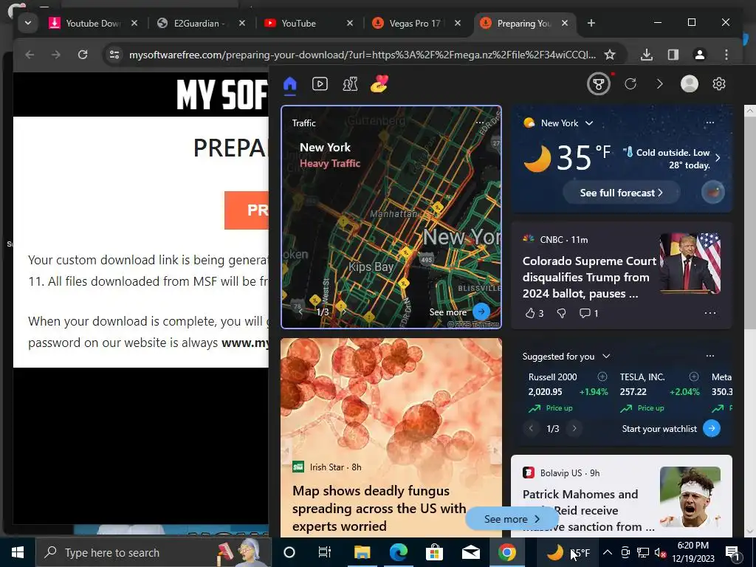The image size is (756, 567).
Task: Open the heart-in-hand giving icon
Action: 379,84
